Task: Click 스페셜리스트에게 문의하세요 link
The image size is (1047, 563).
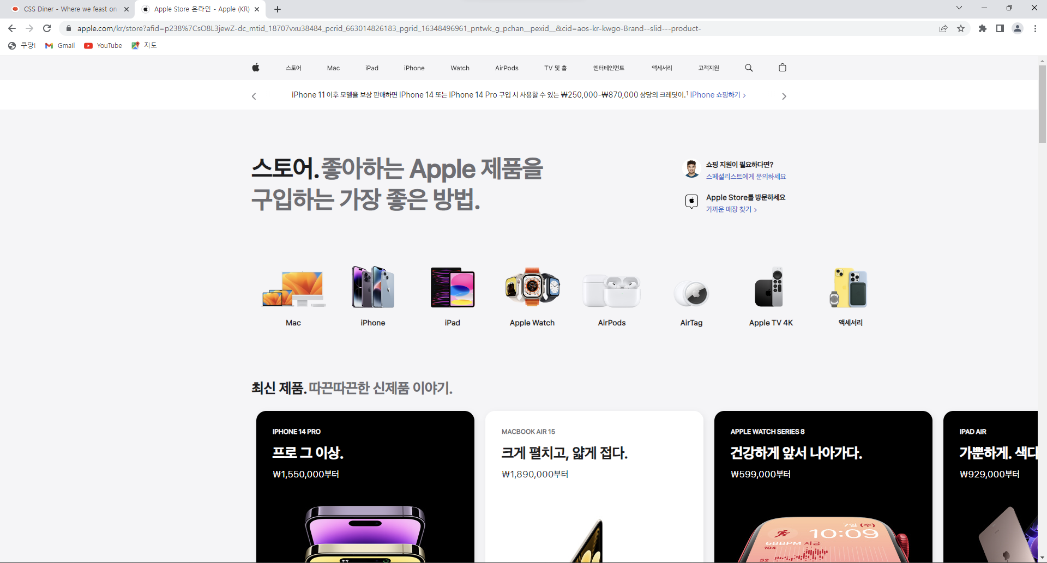Action: pos(746,177)
